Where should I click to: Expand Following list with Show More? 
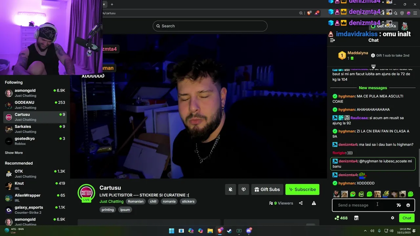14,153
